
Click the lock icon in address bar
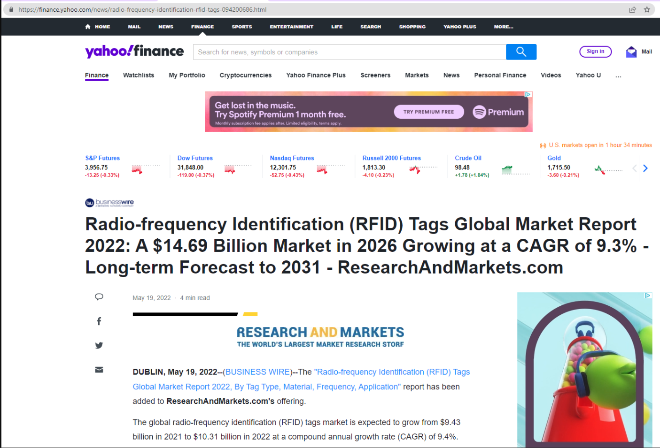[11, 9]
